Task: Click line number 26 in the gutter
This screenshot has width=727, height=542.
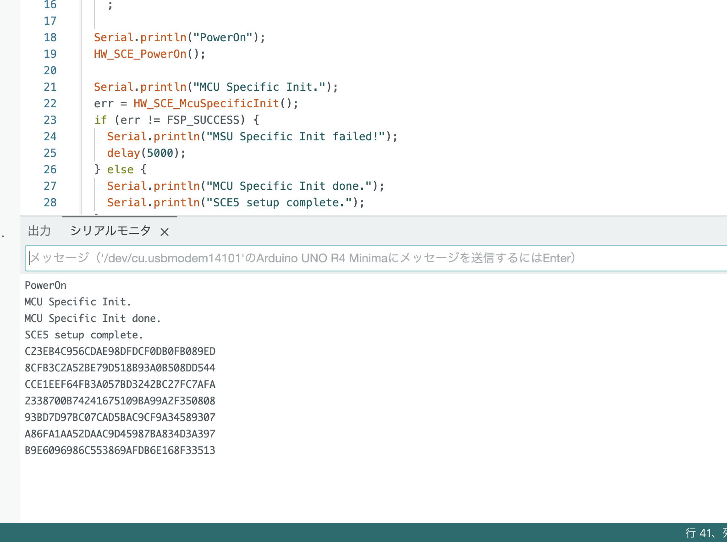Action: click(x=50, y=170)
